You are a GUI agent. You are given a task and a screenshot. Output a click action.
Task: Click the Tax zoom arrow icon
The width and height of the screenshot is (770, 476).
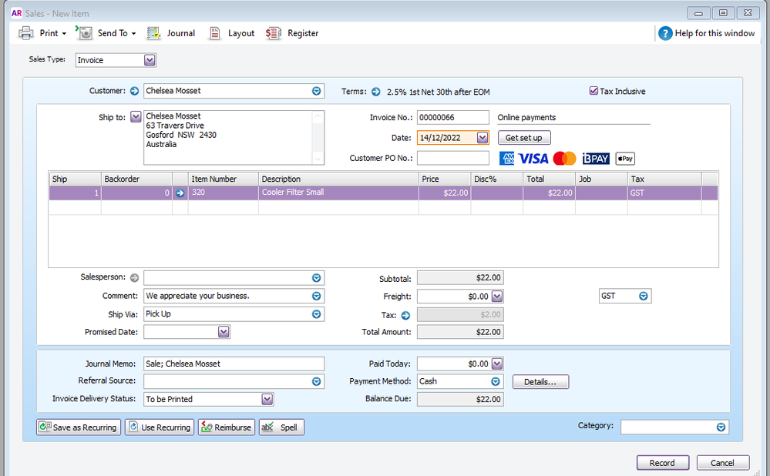pyautogui.click(x=405, y=315)
